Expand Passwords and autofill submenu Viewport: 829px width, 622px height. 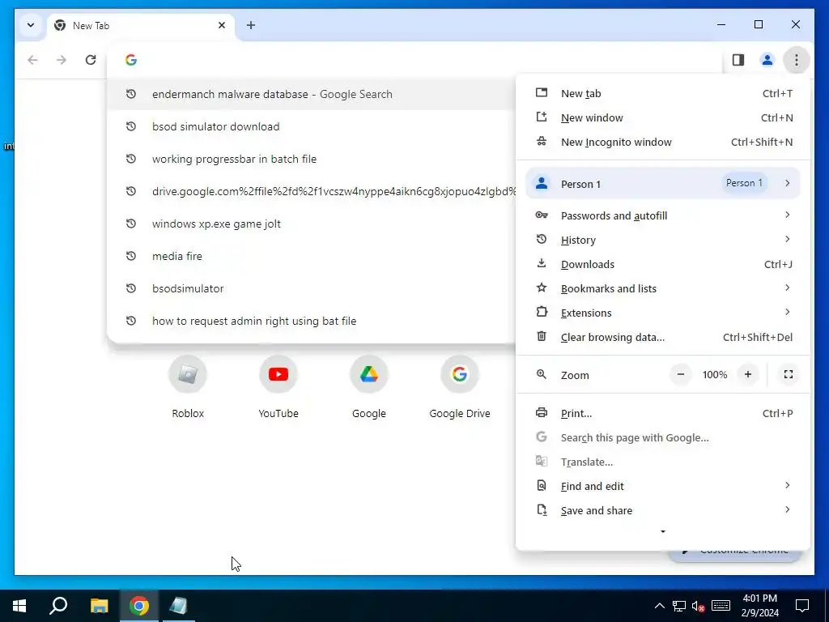tap(663, 215)
